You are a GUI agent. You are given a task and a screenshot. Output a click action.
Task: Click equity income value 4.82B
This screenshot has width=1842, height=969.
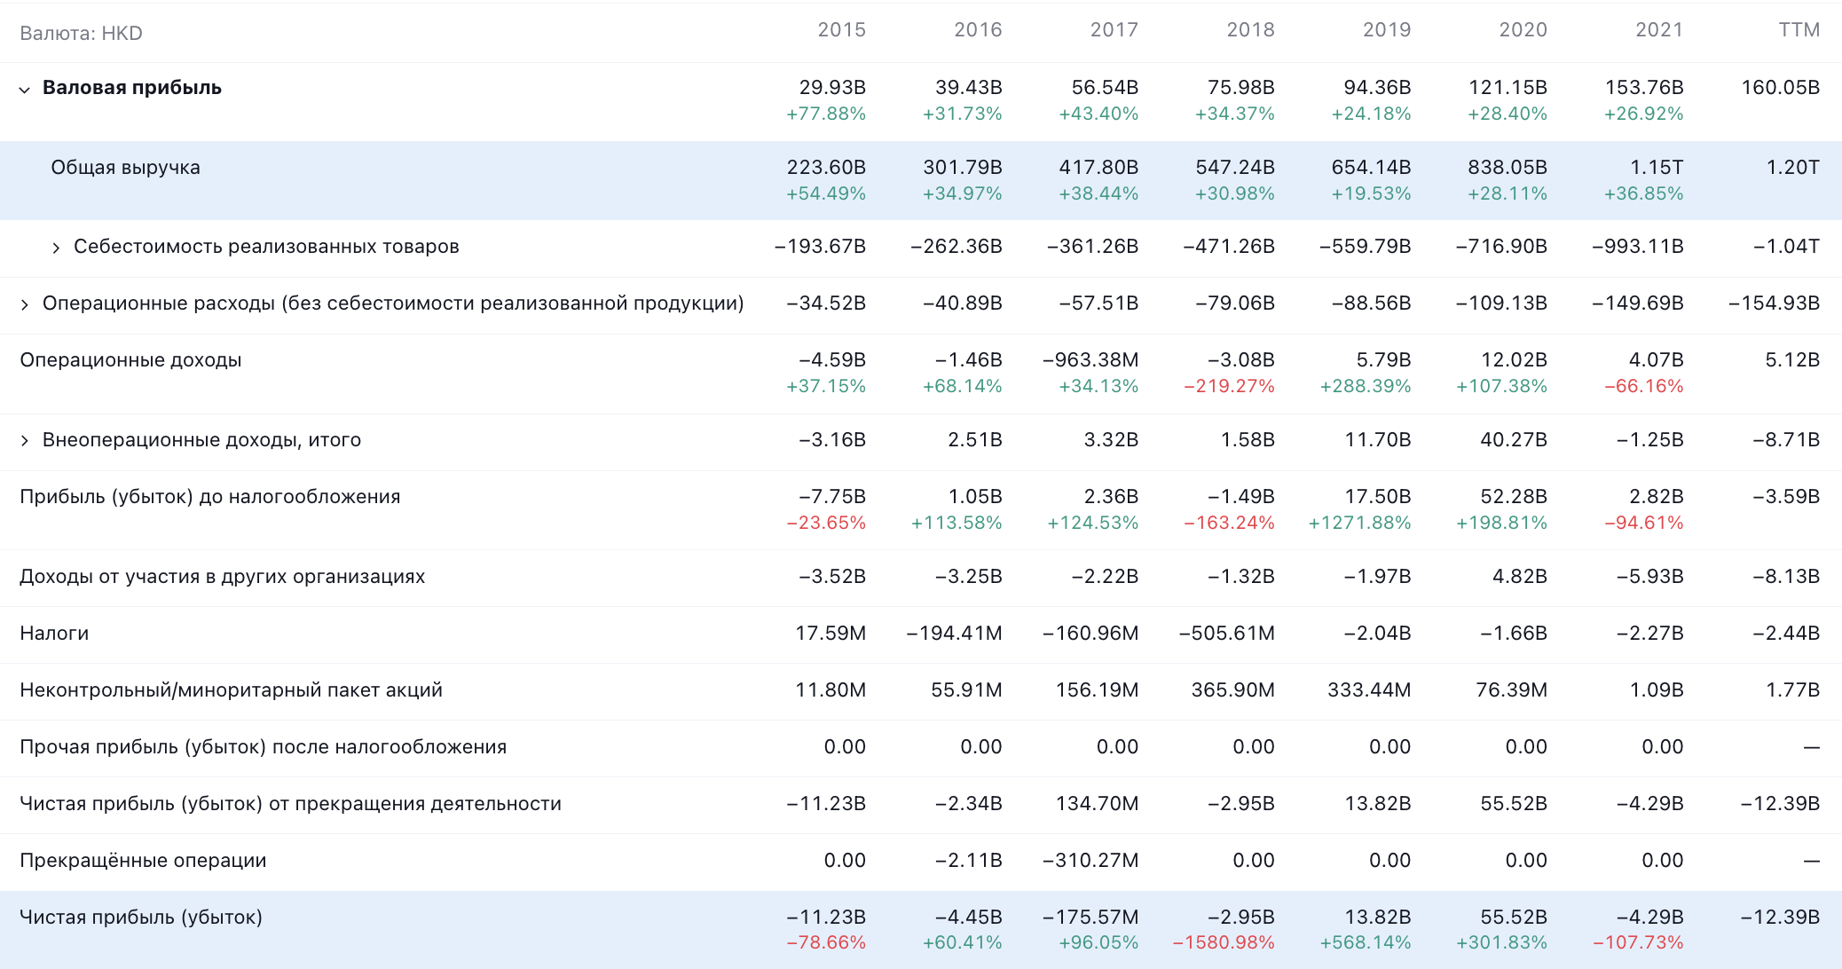(1520, 577)
